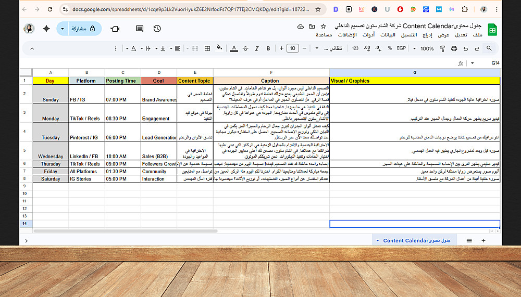The height and width of the screenshot is (297, 521).
Task: Open the ملف (File) menu
Action: [x=477, y=35]
